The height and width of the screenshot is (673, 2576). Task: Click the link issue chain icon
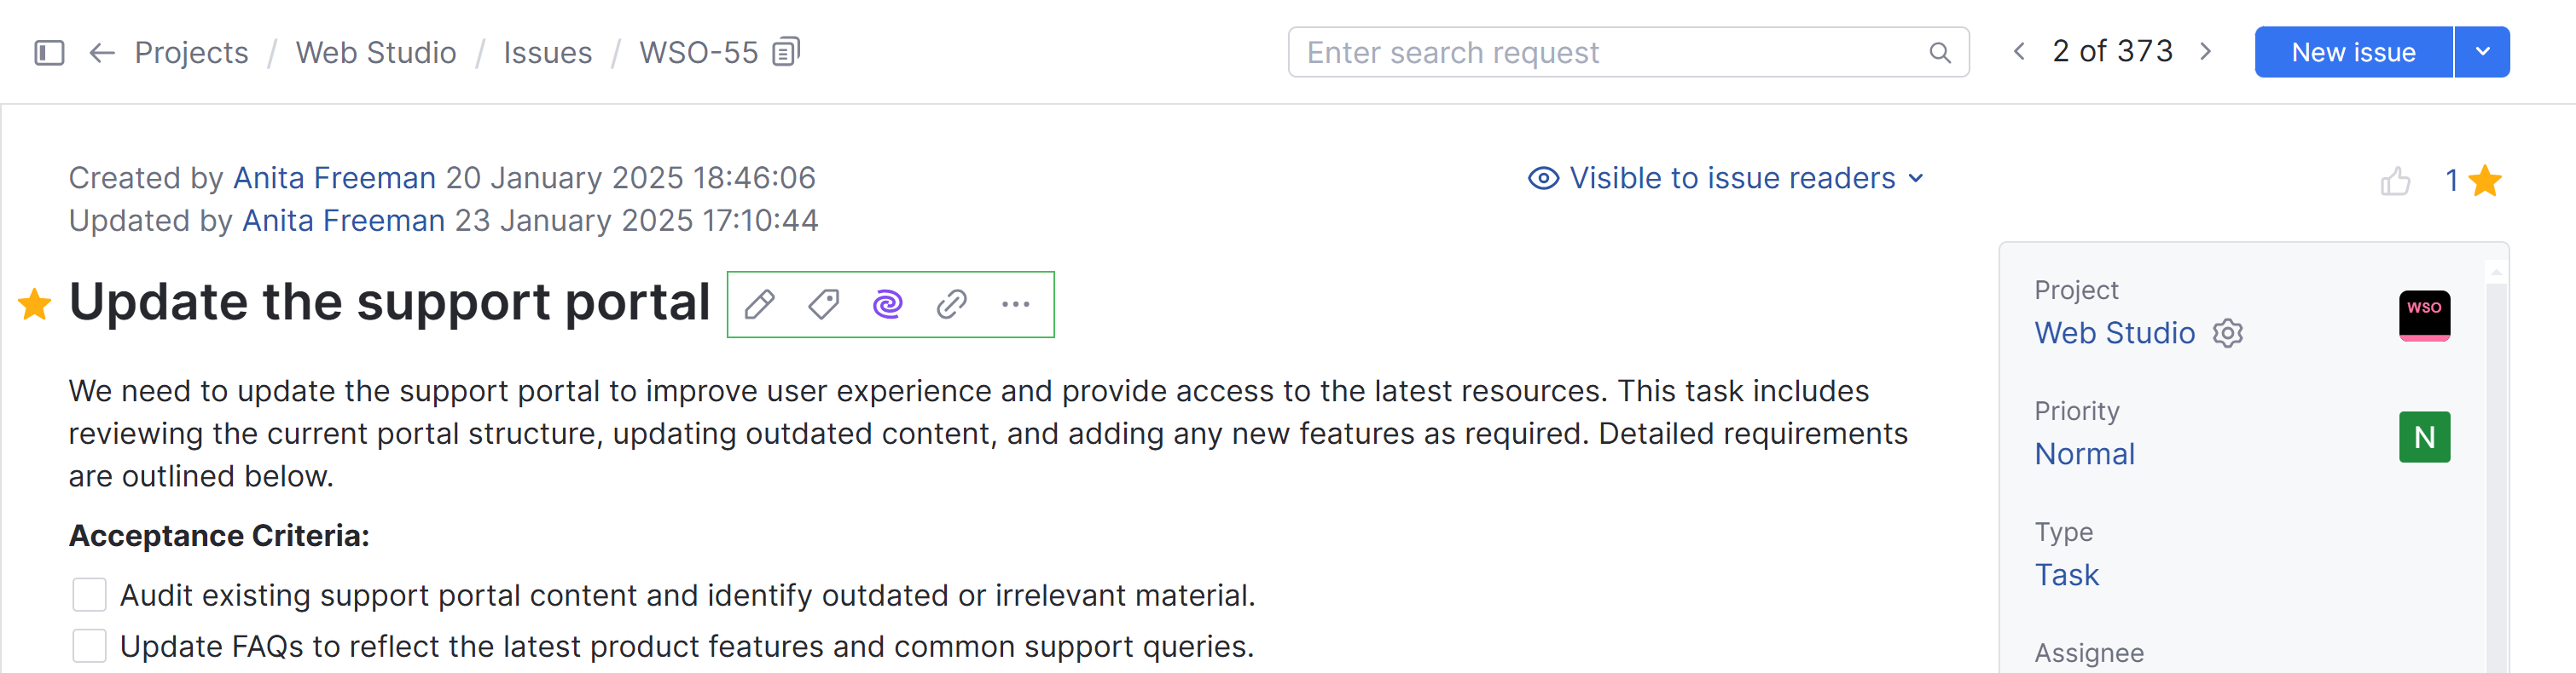click(x=951, y=303)
